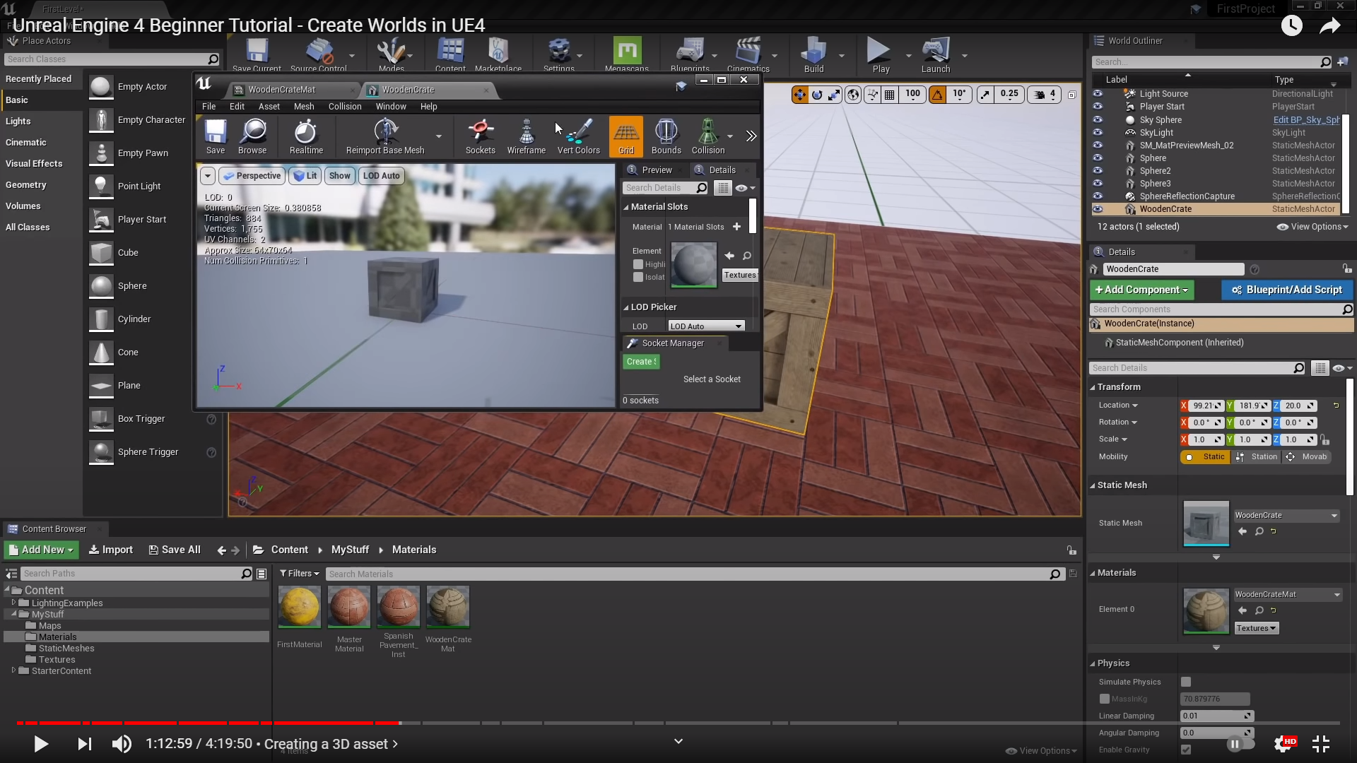1357x763 pixels.
Task: Select the Spanish Pavement Inst material thumbnail
Action: [x=398, y=606]
